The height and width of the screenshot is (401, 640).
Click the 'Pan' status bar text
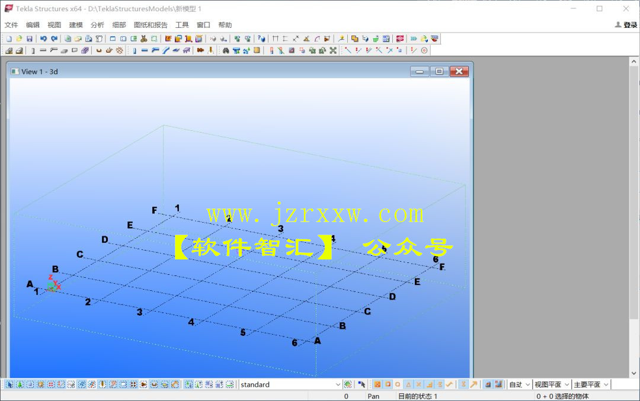coord(373,396)
